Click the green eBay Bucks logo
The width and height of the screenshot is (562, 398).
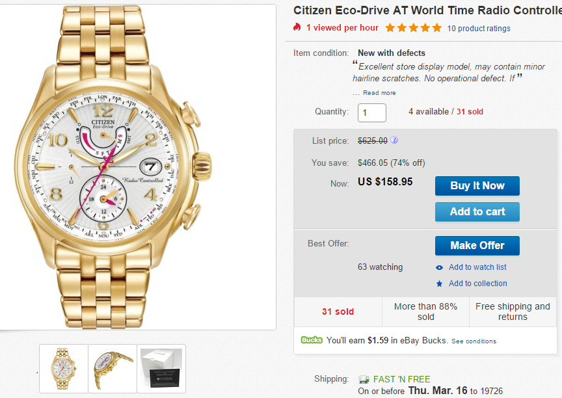312,340
